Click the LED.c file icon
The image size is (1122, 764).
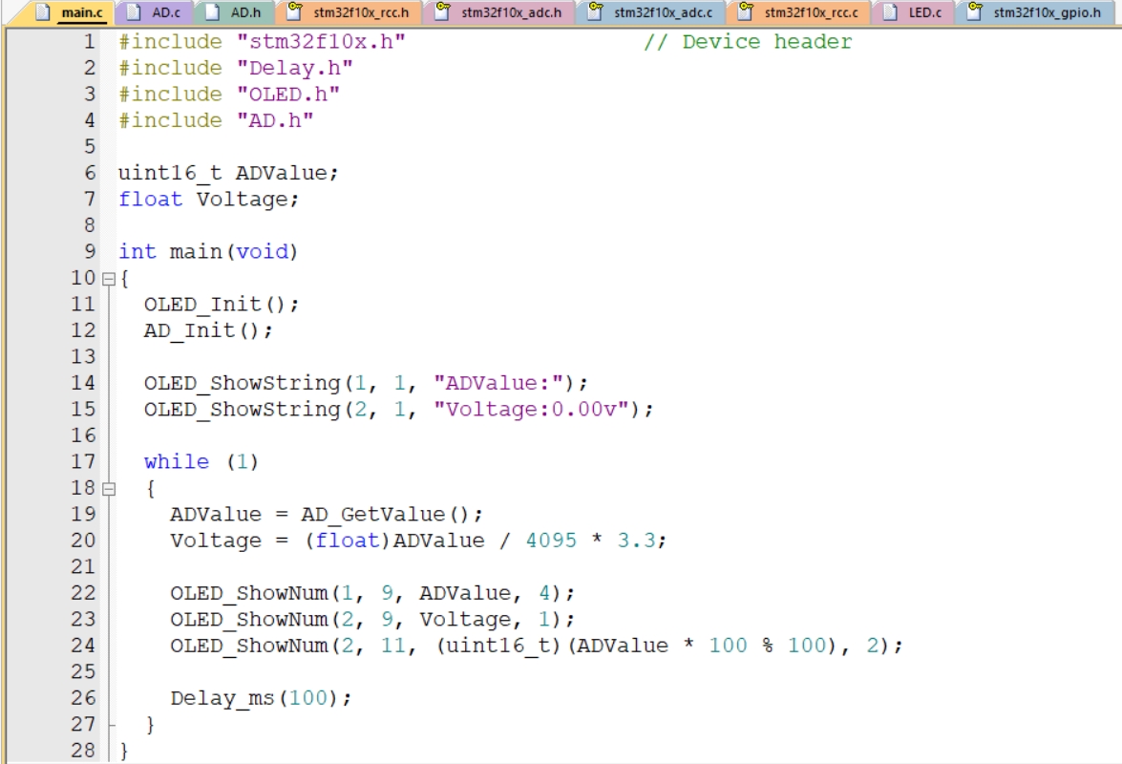[890, 12]
